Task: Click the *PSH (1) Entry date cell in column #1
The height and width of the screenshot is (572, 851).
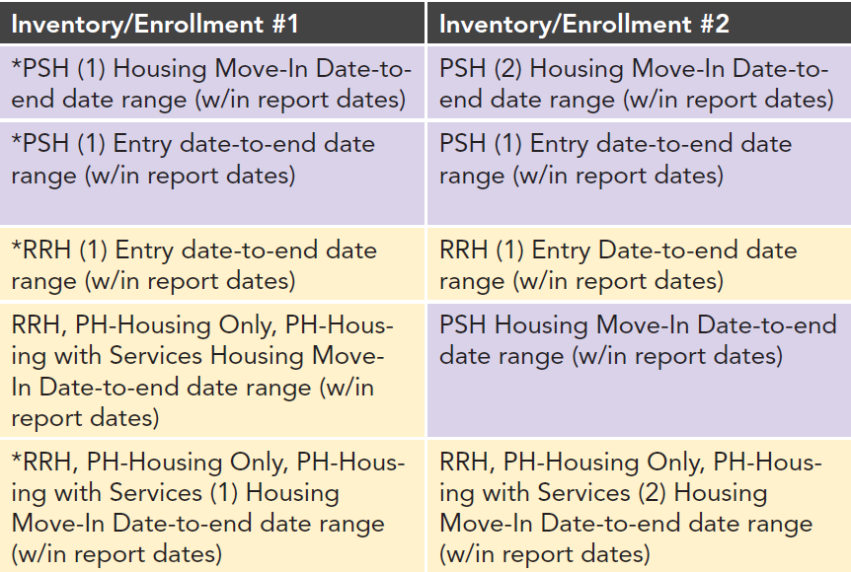Action: click(212, 160)
